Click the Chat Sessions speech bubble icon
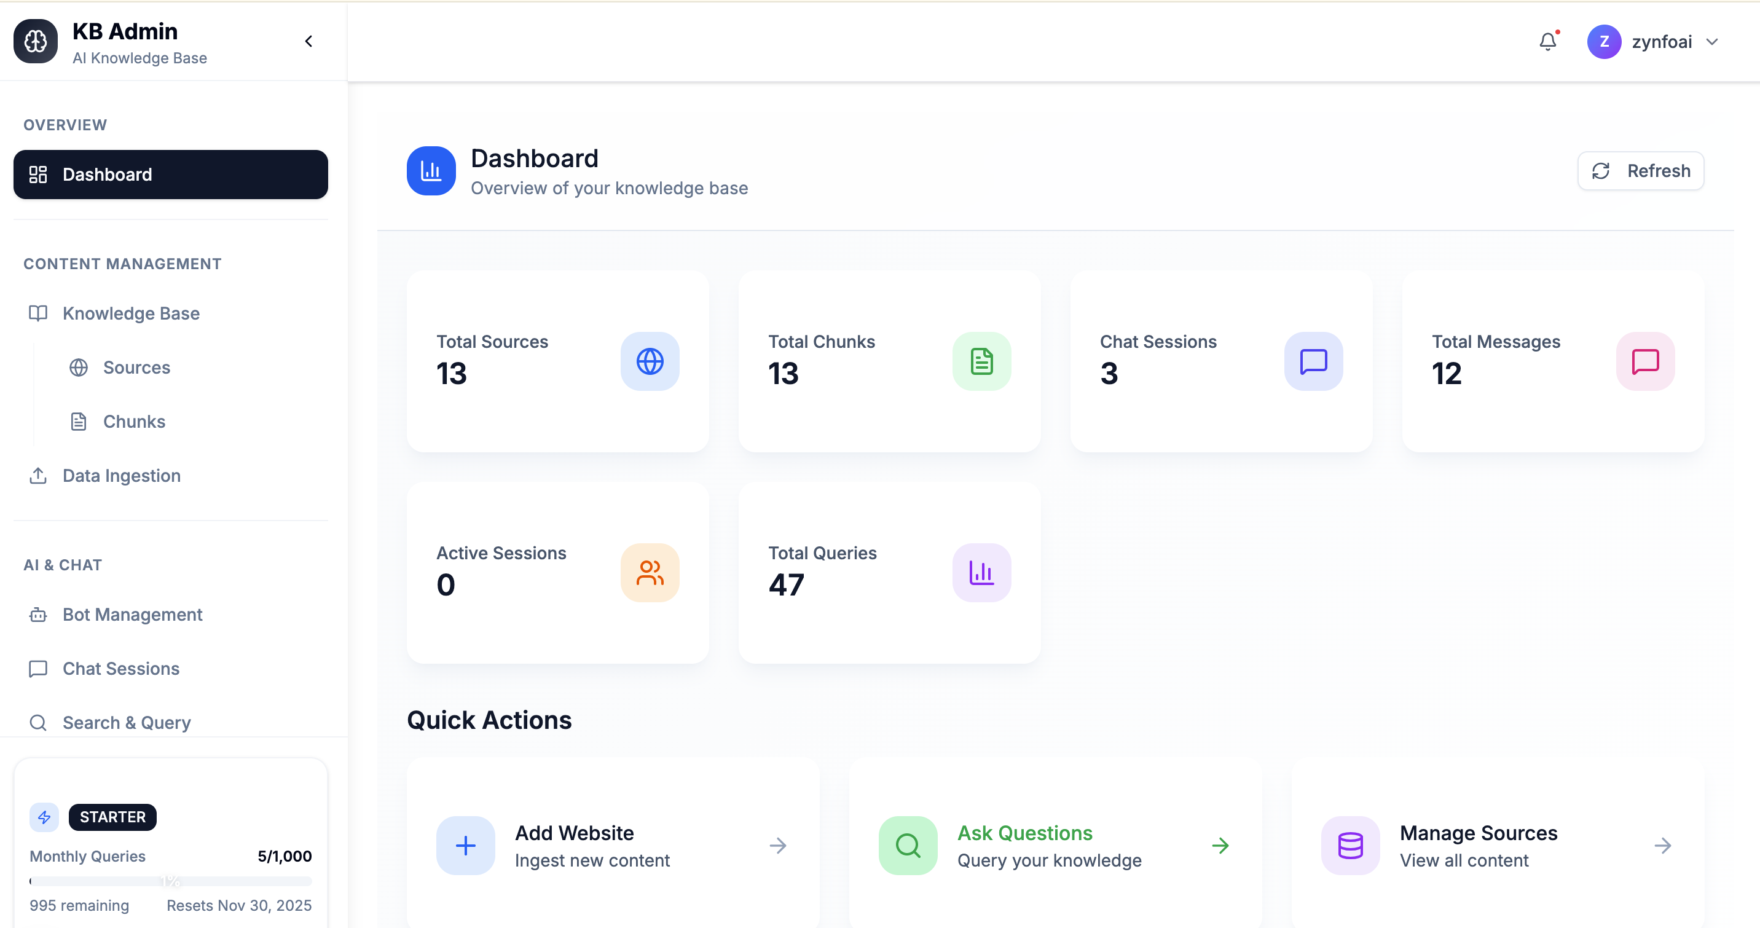This screenshot has height=928, width=1760. tap(1313, 361)
